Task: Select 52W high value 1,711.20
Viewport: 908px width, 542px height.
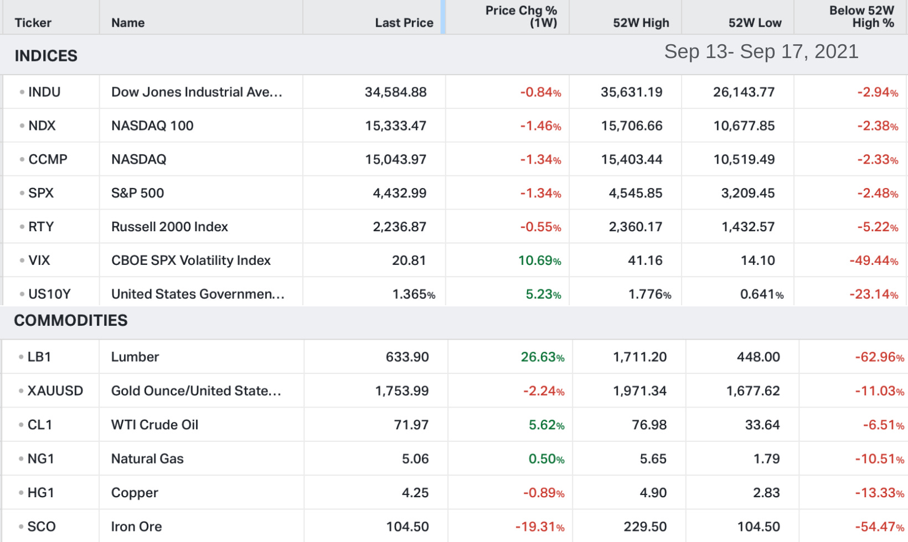Action: (639, 357)
